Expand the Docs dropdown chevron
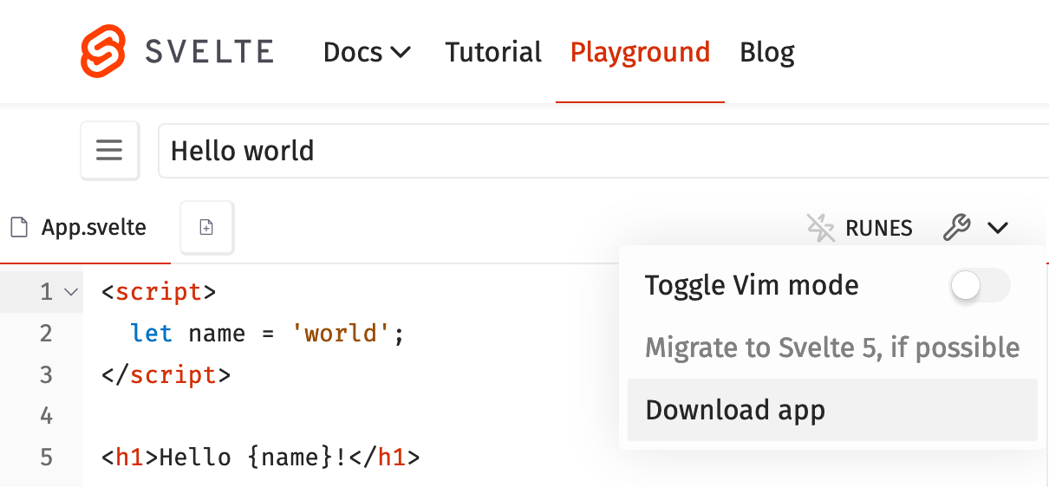Screen dimensions: 1049x487 click(x=401, y=53)
